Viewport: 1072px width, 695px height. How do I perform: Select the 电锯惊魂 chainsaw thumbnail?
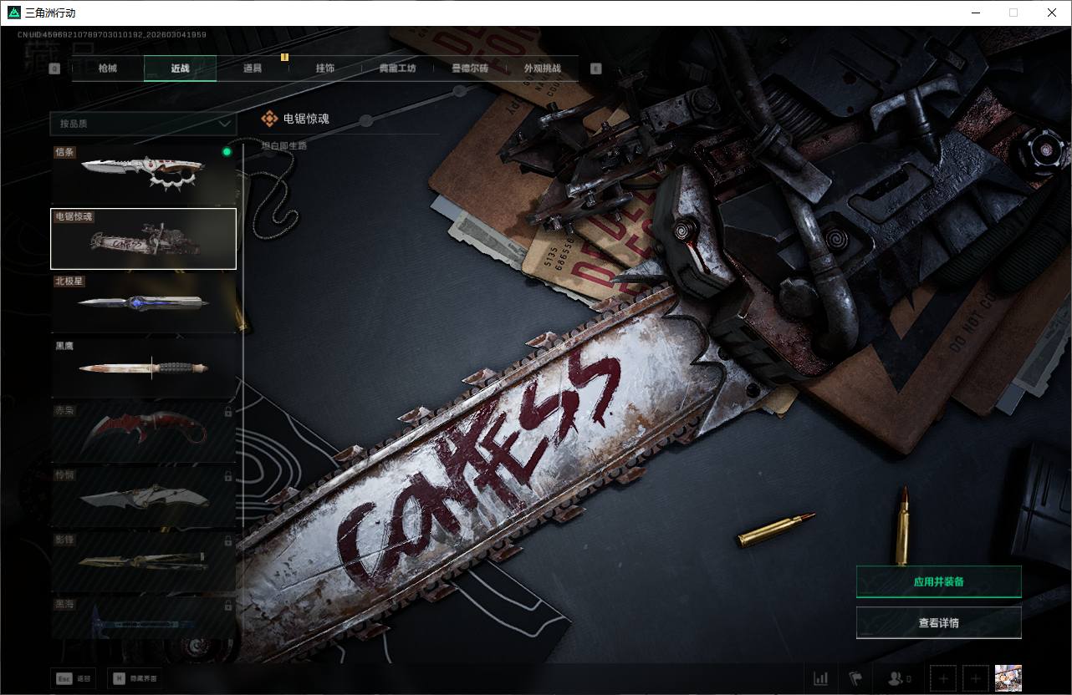click(144, 239)
